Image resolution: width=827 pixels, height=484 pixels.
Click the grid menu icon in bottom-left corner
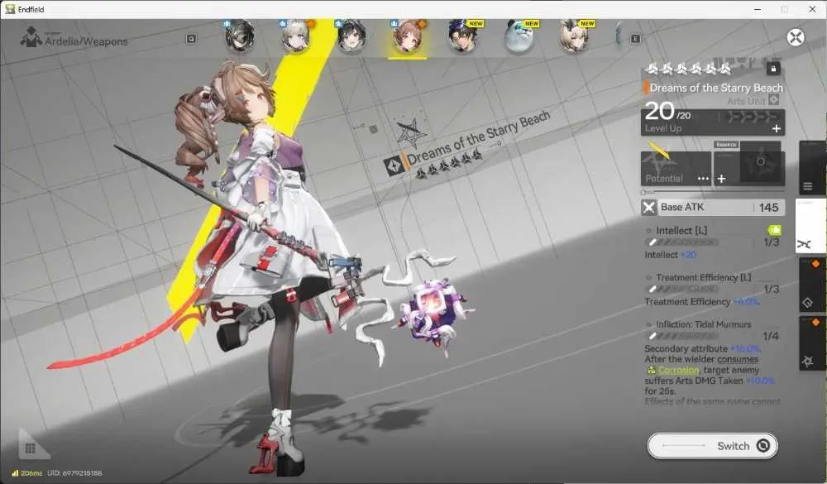pos(30,448)
